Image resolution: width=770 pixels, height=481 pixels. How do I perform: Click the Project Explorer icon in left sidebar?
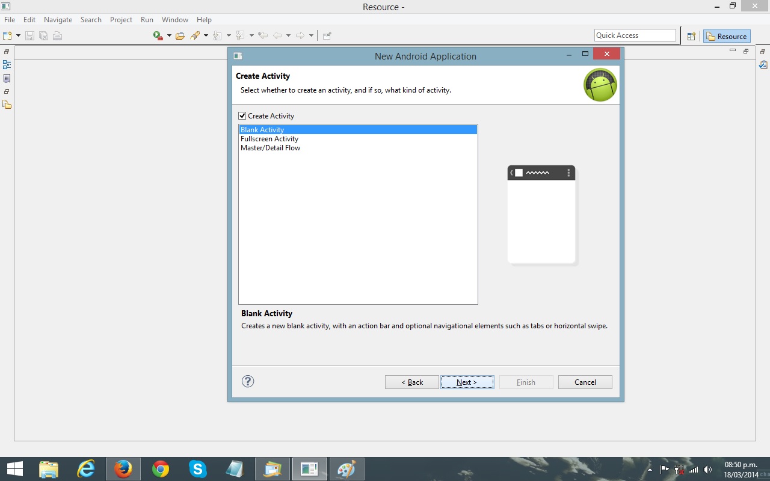pyautogui.click(x=7, y=105)
